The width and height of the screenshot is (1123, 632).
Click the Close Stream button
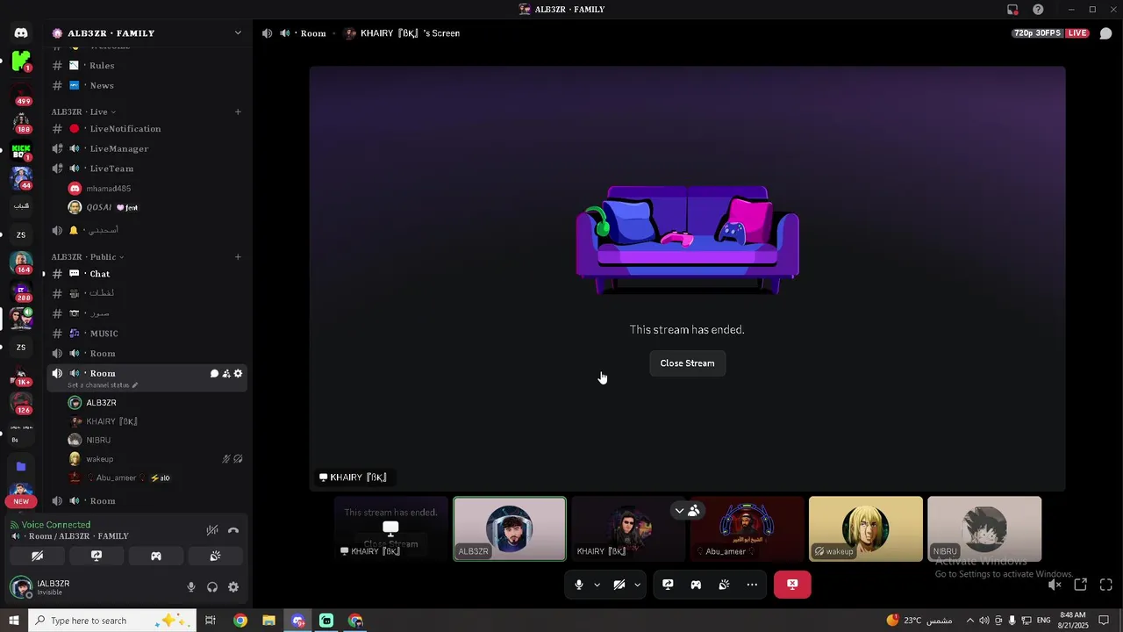687,363
